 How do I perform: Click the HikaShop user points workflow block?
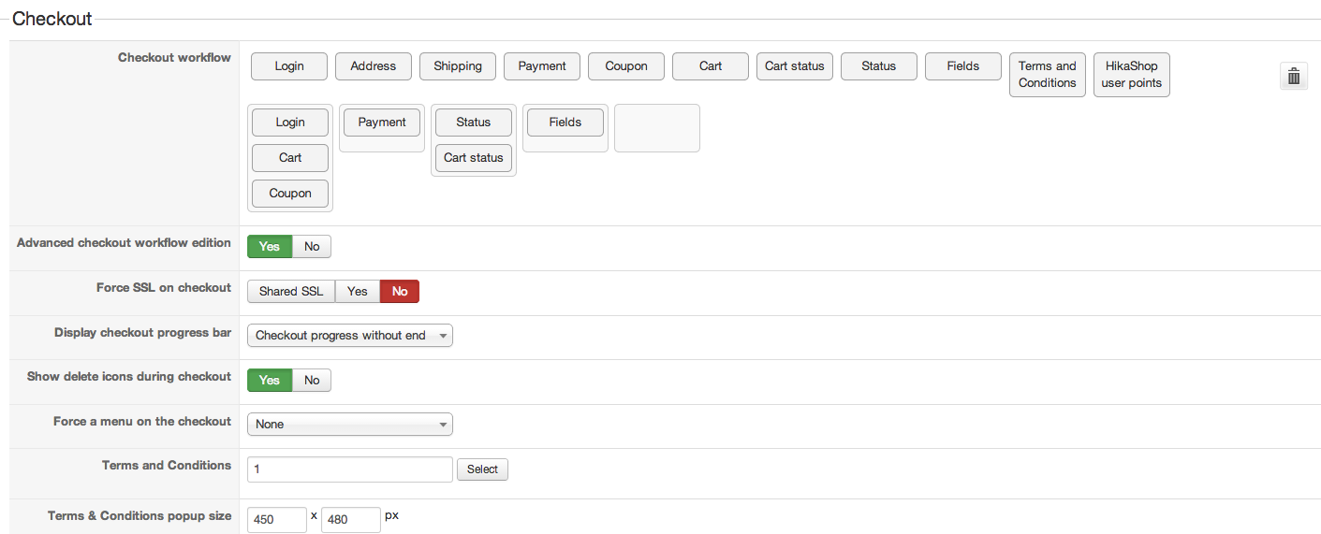coord(1131,75)
